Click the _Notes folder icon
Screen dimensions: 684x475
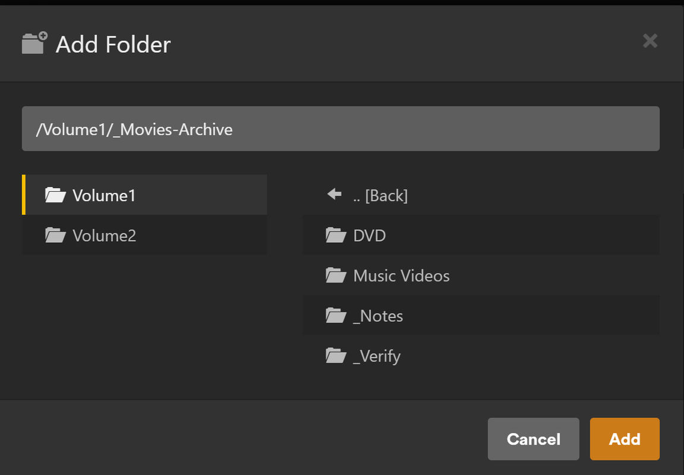[x=336, y=315]
